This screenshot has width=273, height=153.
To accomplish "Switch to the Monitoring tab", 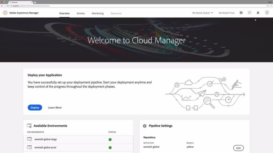I will pos(98,13).
